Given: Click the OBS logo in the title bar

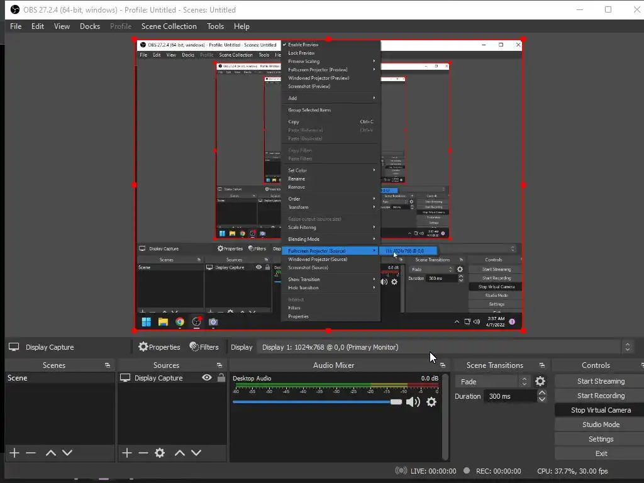Looking at the screenshot, I should pos(15,9).
